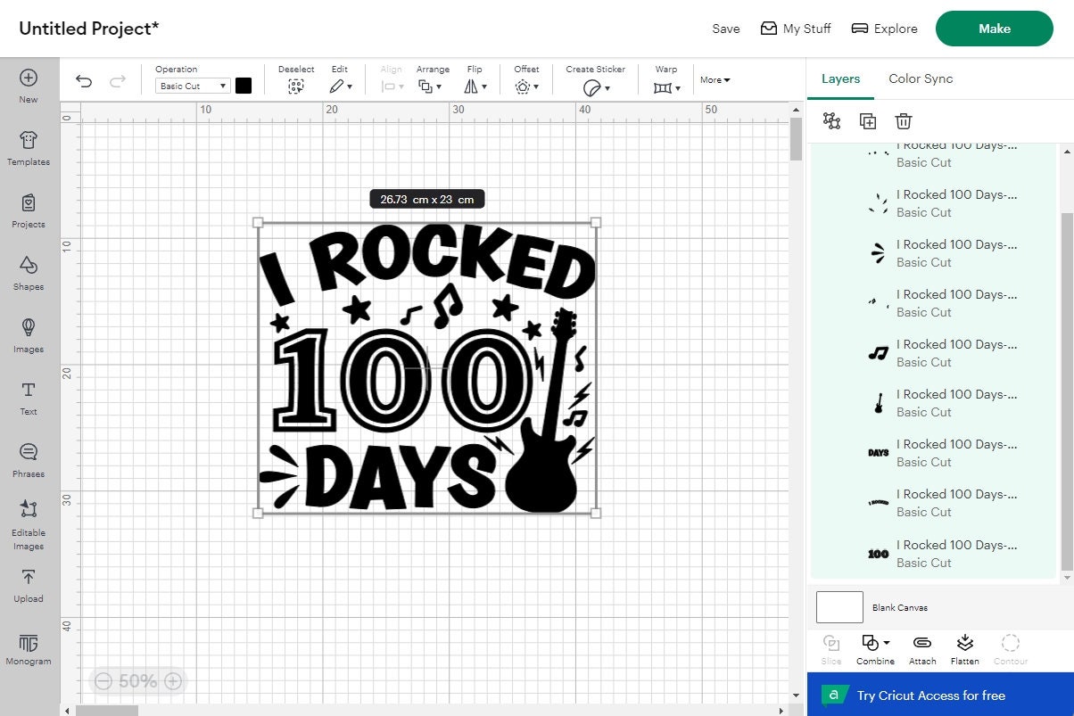Open the Operation dropdown
Screen dimensions: 1074x716
pyautogui.click(x=191, y=86)
